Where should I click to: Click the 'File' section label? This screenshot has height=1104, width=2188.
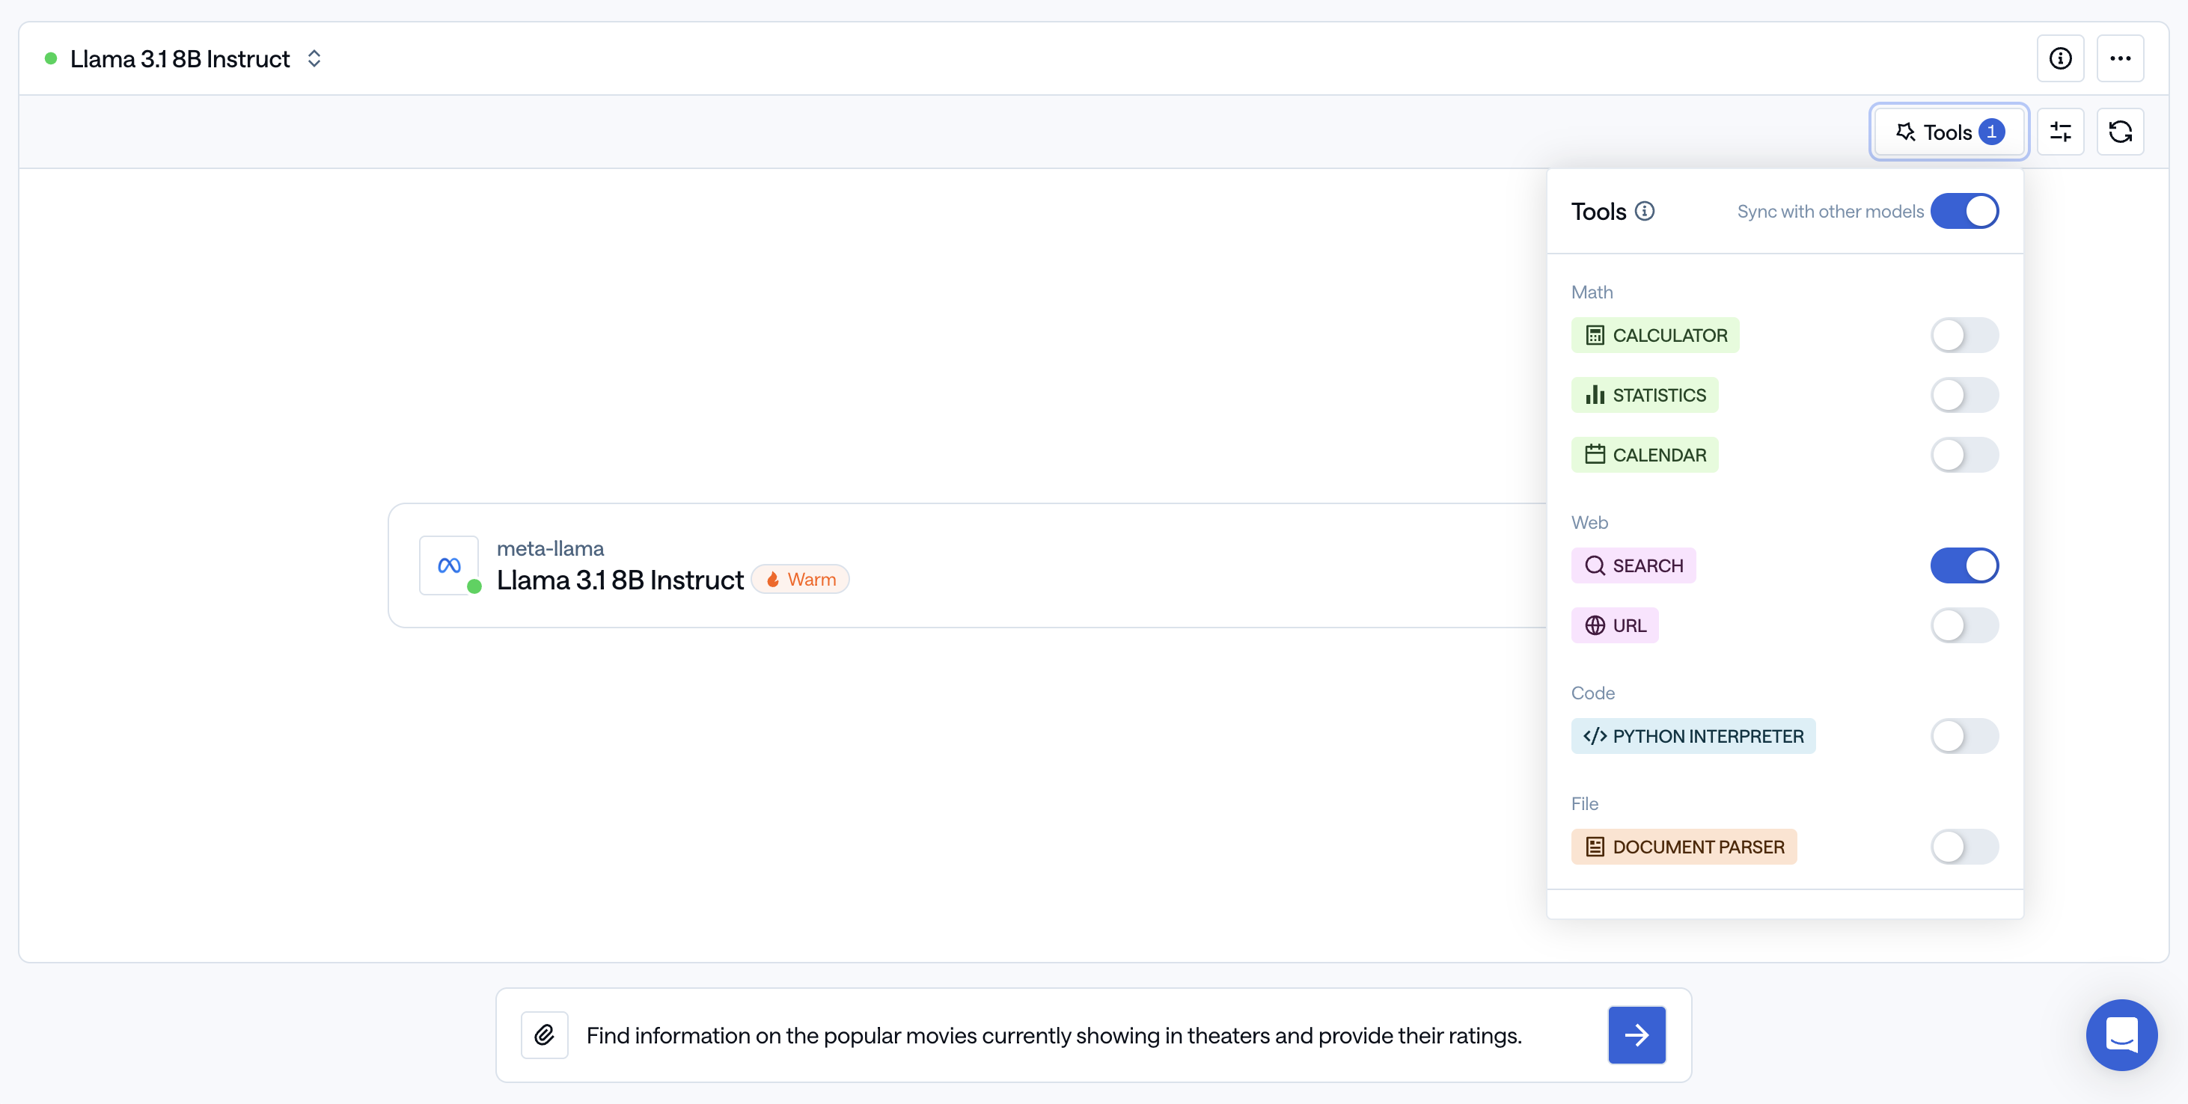(x=1584, y=803)
